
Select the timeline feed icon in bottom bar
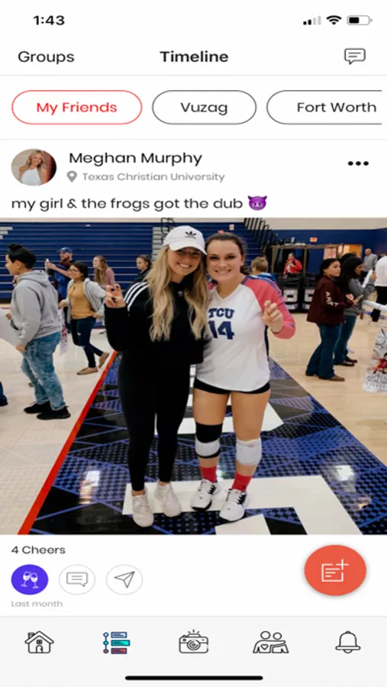tap(116, 642)
